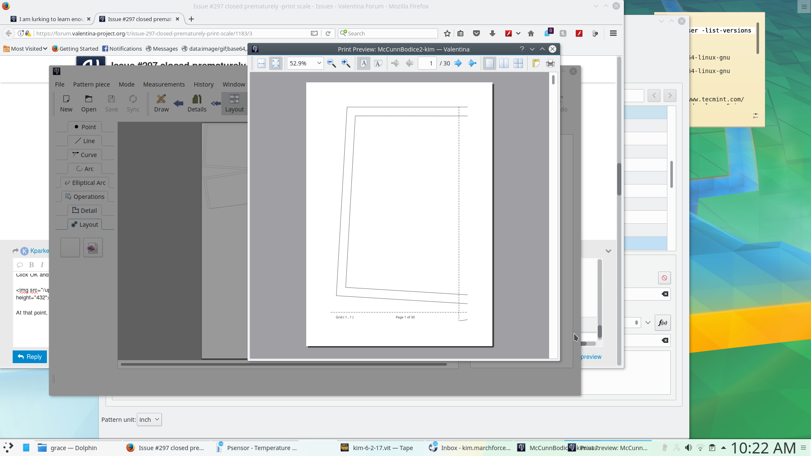Open page setup in print preview
The image size is (811, 456).
pos(536,63)
